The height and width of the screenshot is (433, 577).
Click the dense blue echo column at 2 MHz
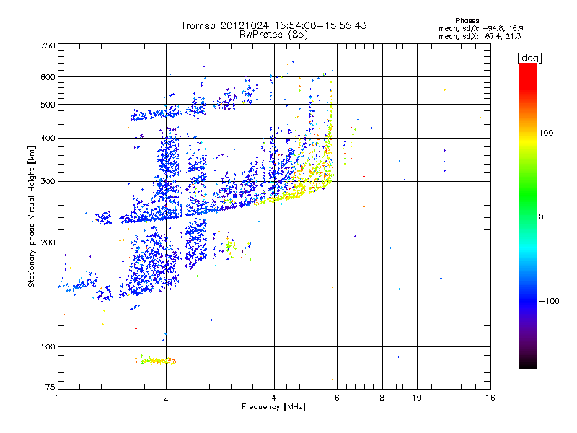[x=169, y=157]
